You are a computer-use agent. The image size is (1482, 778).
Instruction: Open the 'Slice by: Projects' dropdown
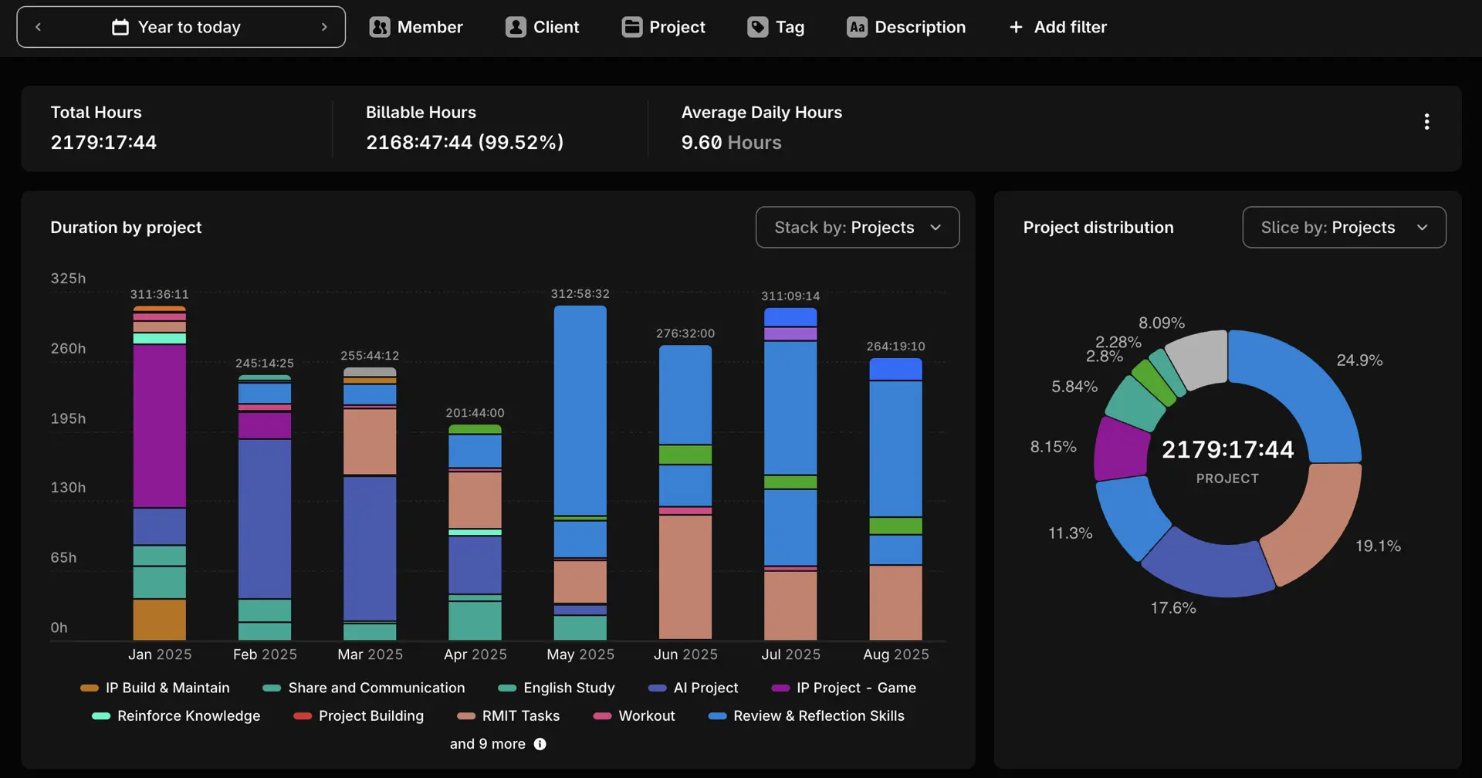[x=1343, y=227]
